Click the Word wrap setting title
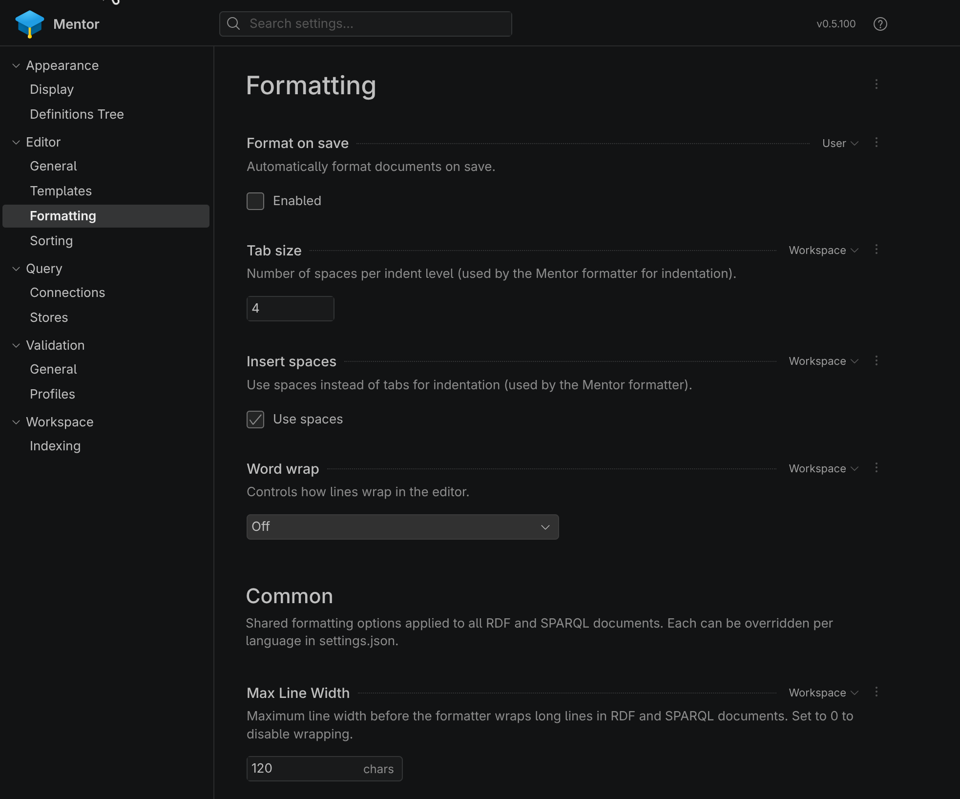Viewport: 960px width, 799px height. [283, 469]
